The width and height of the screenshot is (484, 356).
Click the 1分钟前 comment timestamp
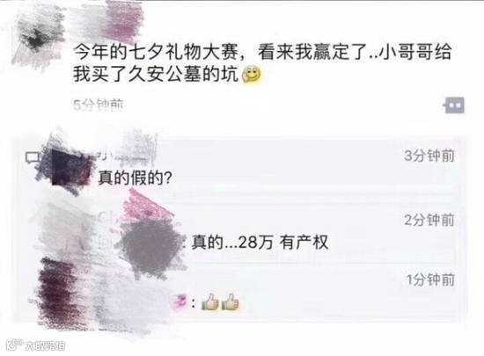pyautogui.click(x=430, y=280)
